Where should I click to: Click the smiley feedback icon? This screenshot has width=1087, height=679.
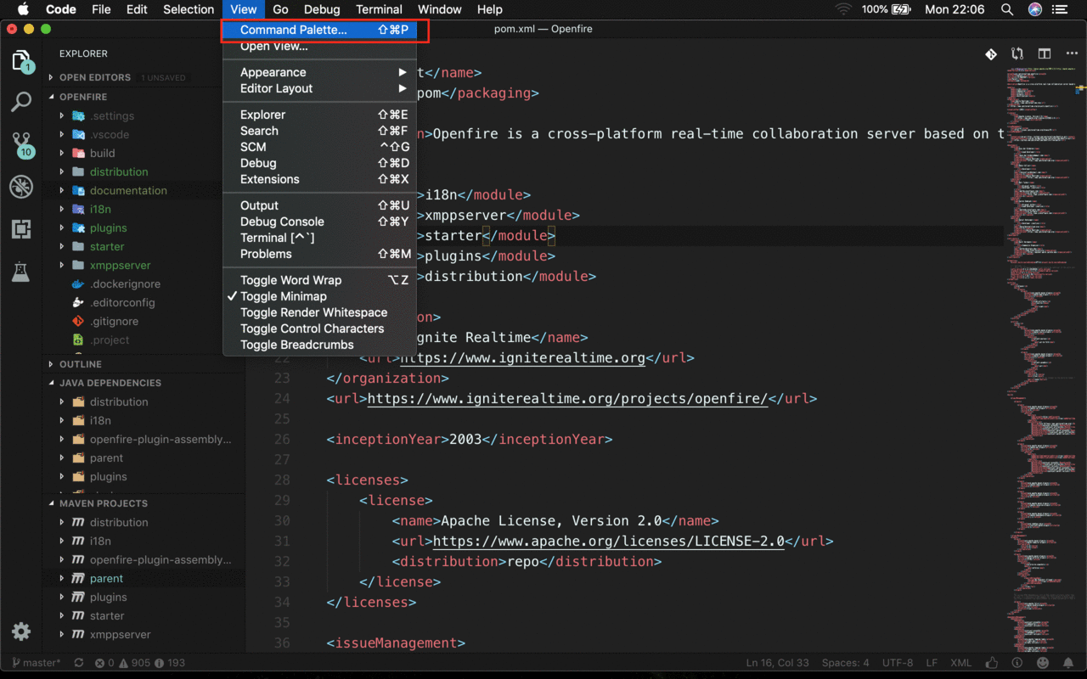[1043, 663]
